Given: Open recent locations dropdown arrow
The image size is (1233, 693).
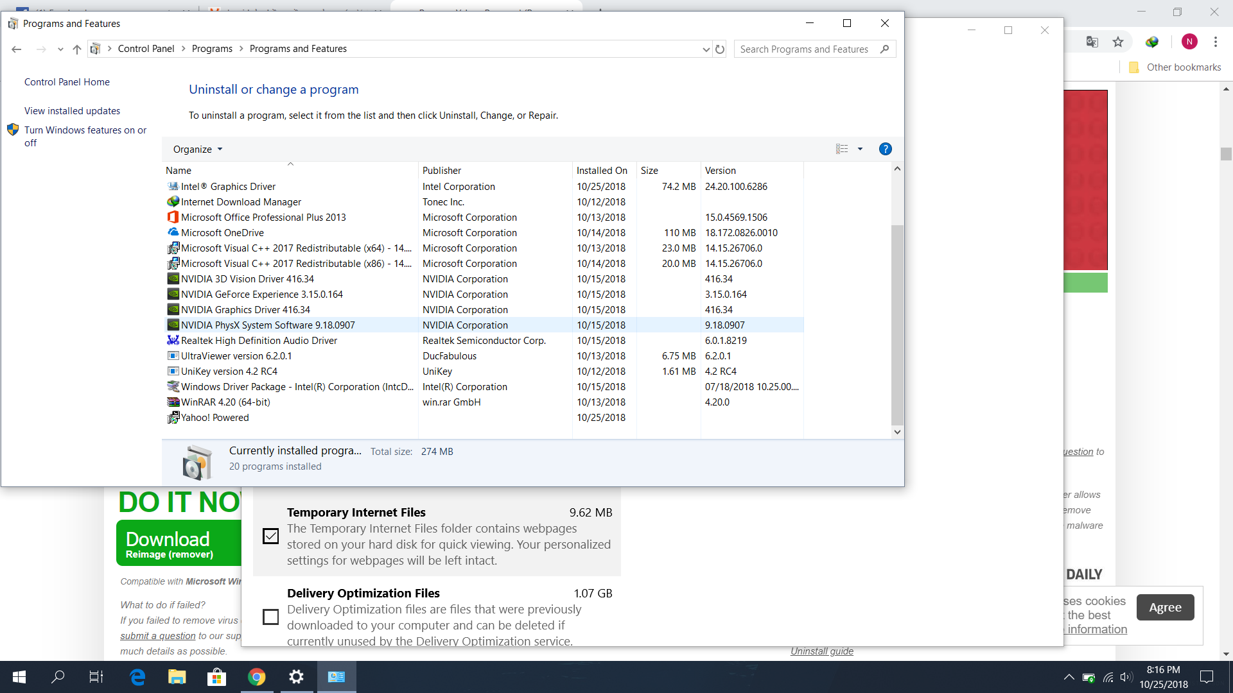Looking at the screenshot, I should point(60,49).
